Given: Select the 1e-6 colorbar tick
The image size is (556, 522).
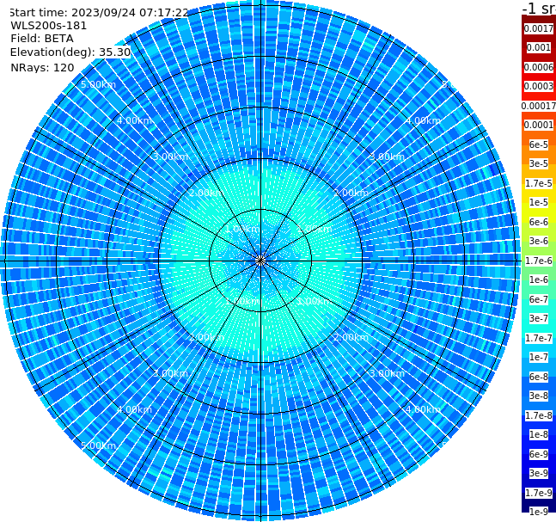Looking at the screenshot, I should point(539,279).
